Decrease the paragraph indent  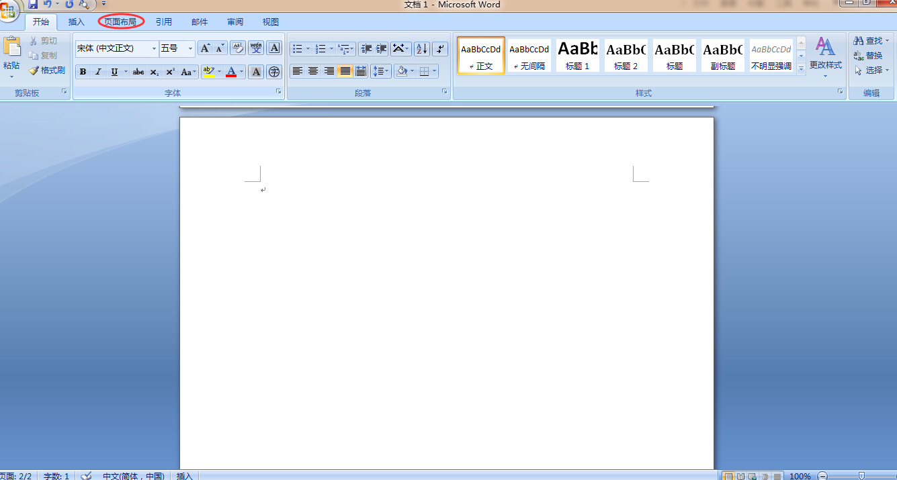[366, 49]
